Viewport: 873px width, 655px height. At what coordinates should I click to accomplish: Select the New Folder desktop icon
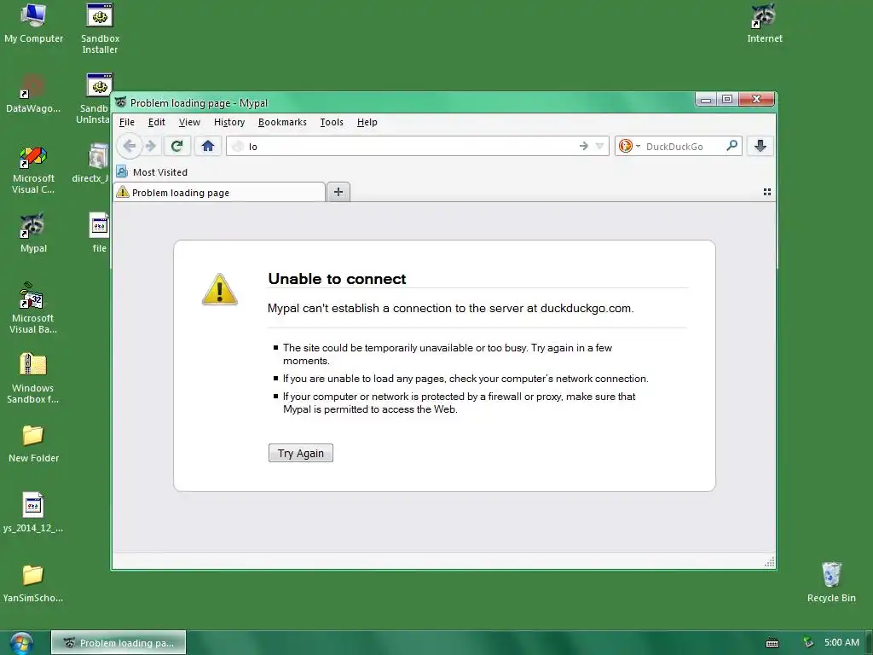[x=33, y=443]
